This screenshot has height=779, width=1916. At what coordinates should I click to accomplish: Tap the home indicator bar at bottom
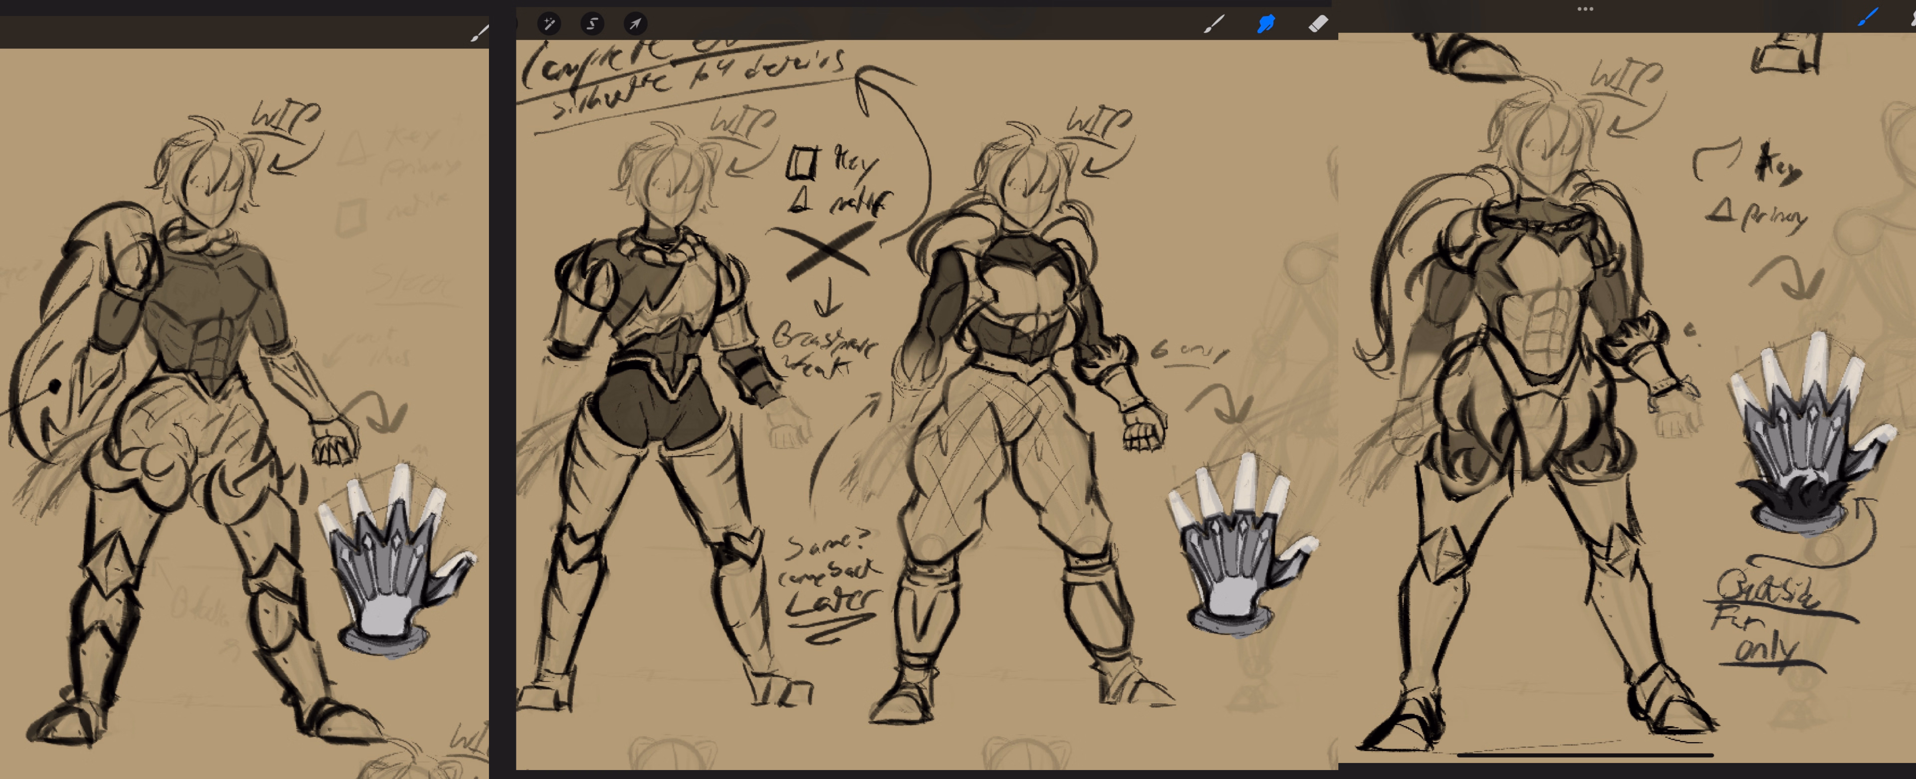[x=1584, y=755]
